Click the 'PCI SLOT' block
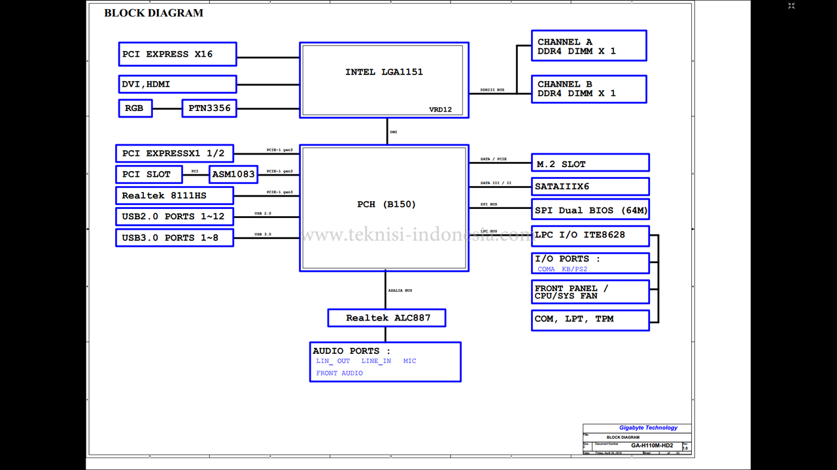 148,174
